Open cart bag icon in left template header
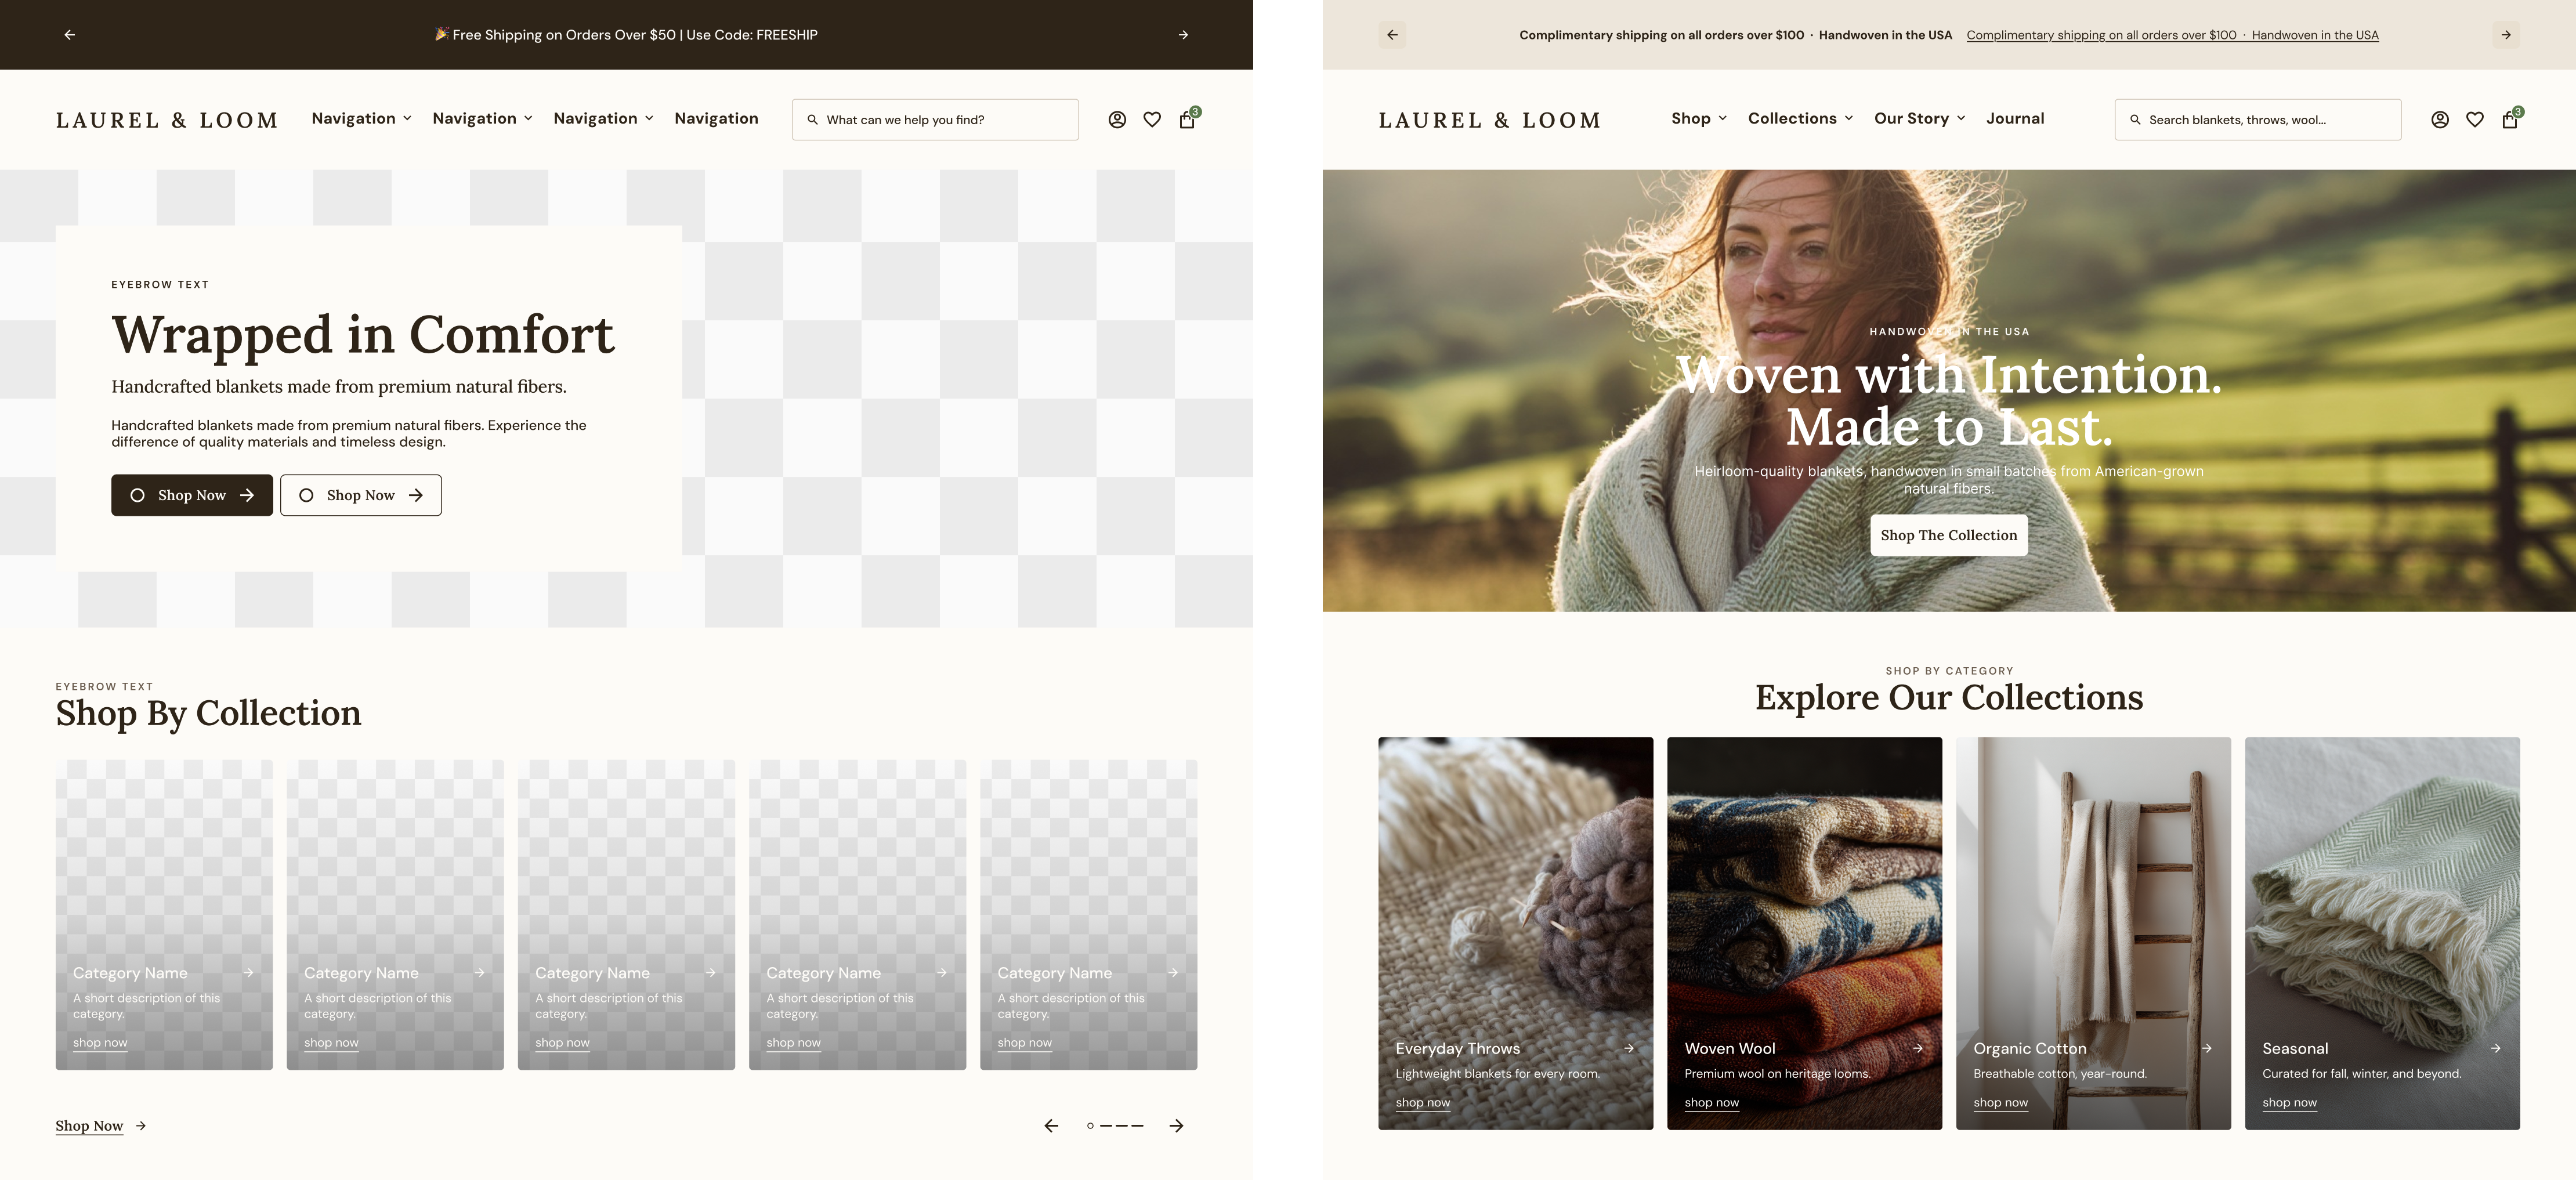The height and width of the screenshot is (1180, 2576). 1187,120
